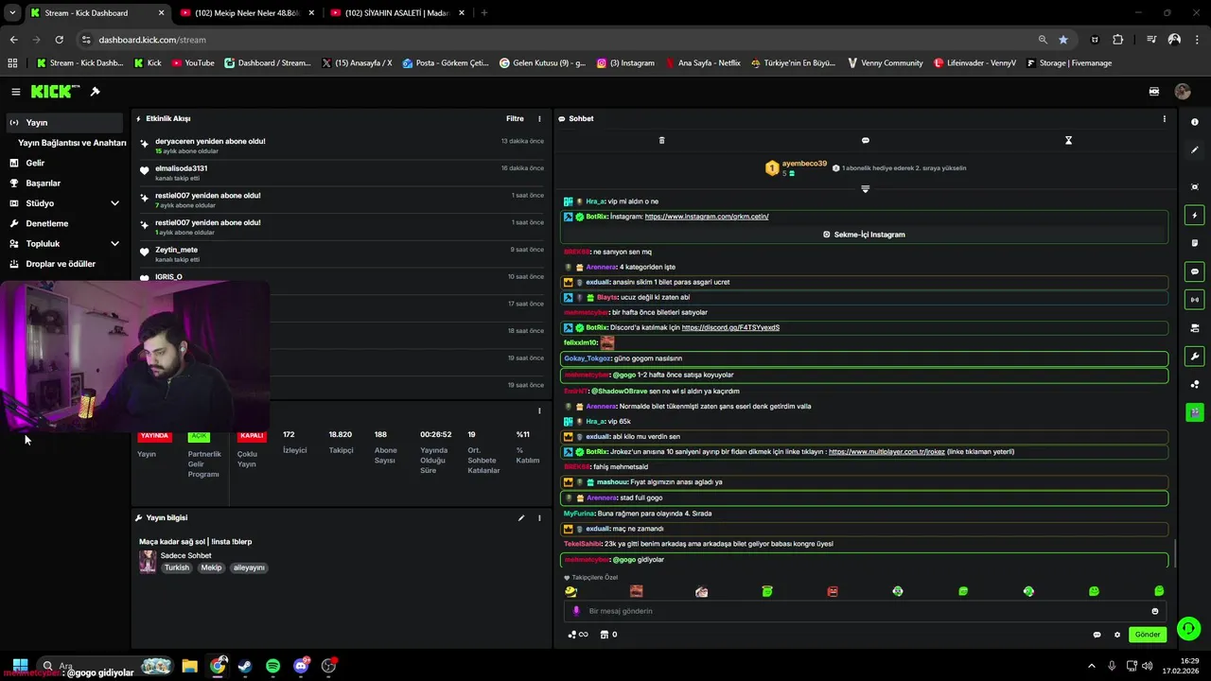Switch to Mekip Neler Neler browser tab
The height and width of the screenshot is (681, 1211).
[246, 13]
